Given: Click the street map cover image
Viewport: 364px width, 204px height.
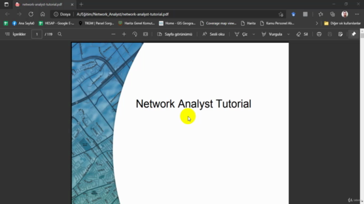Looking at the screenshot, I should pos(95,124).
